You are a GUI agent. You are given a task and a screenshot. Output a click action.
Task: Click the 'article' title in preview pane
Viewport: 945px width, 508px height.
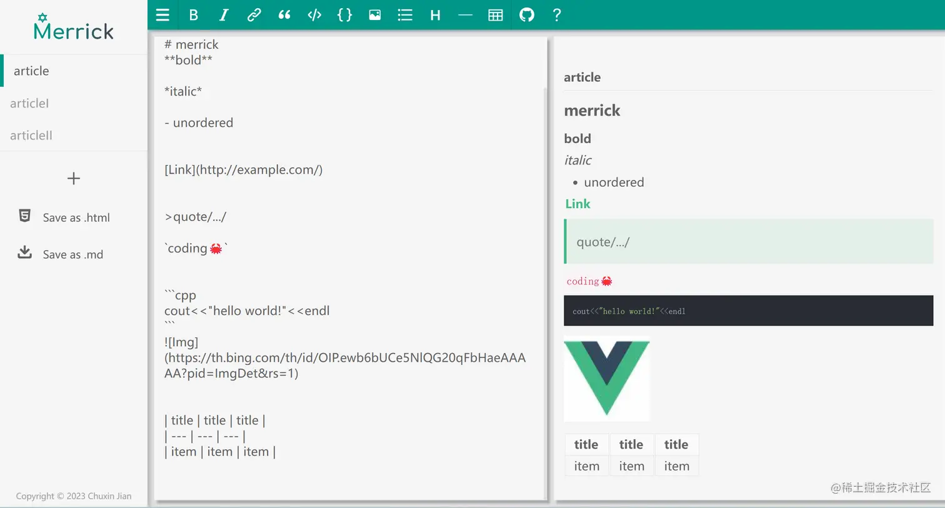click(x=582, y=77)
